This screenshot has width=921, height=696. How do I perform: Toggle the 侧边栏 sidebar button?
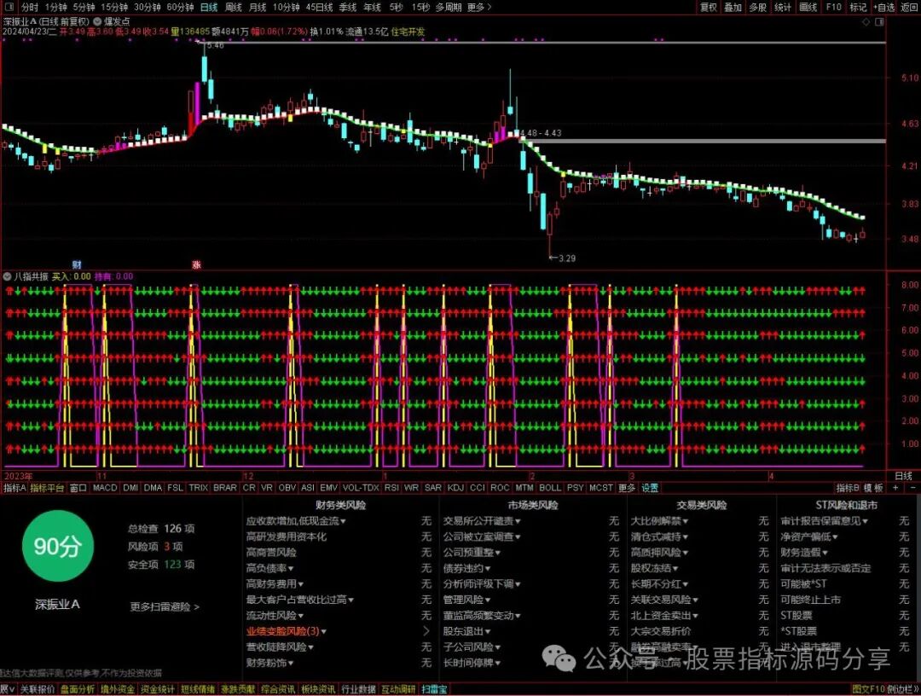tap(903, 689)
